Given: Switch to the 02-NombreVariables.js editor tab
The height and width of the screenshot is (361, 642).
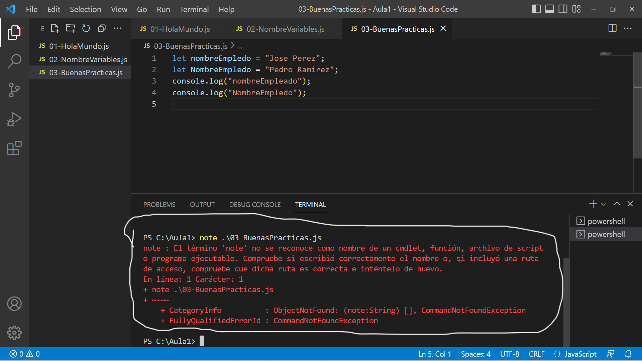Looking at the screenshot, I should coord(285,29).
